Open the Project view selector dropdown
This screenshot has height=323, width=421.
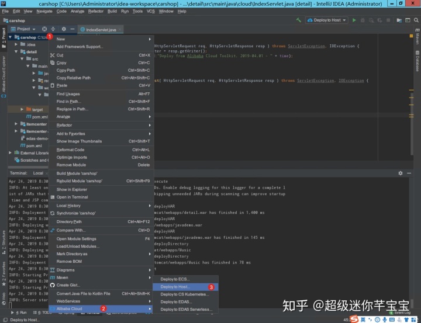click(x=23, y=29)
